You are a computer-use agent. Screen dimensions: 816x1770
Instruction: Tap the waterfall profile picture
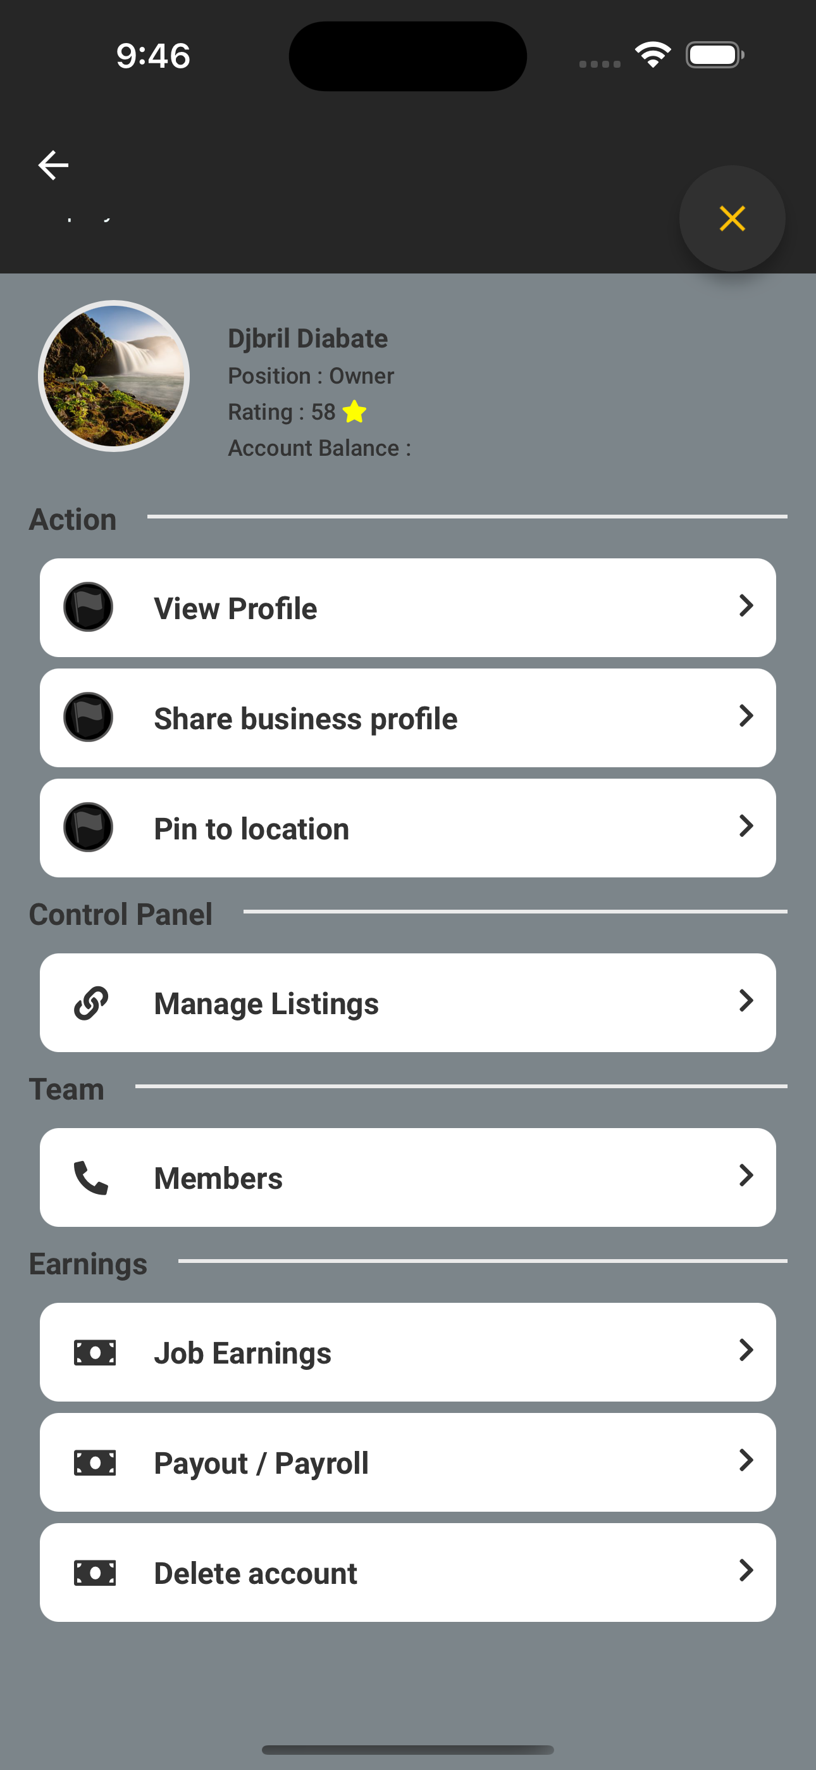[114, 376]
